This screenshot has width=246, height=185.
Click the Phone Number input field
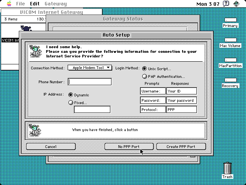coord(90,82)
